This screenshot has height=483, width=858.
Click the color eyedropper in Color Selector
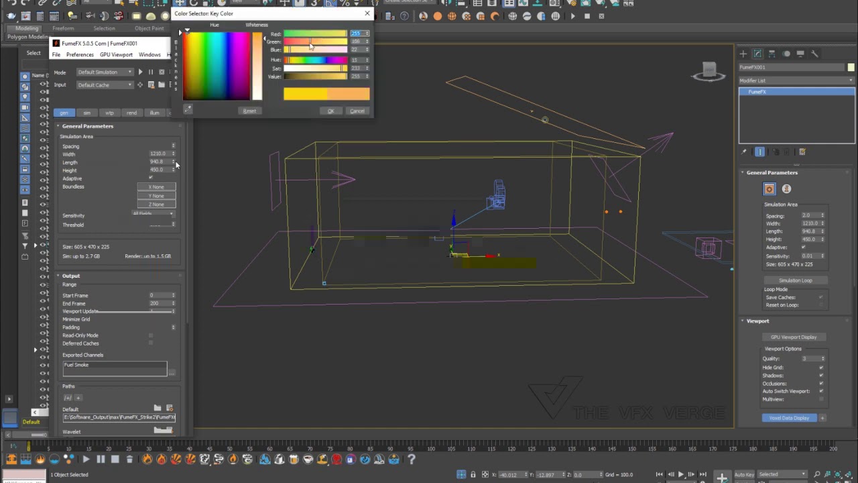point(188,109)
